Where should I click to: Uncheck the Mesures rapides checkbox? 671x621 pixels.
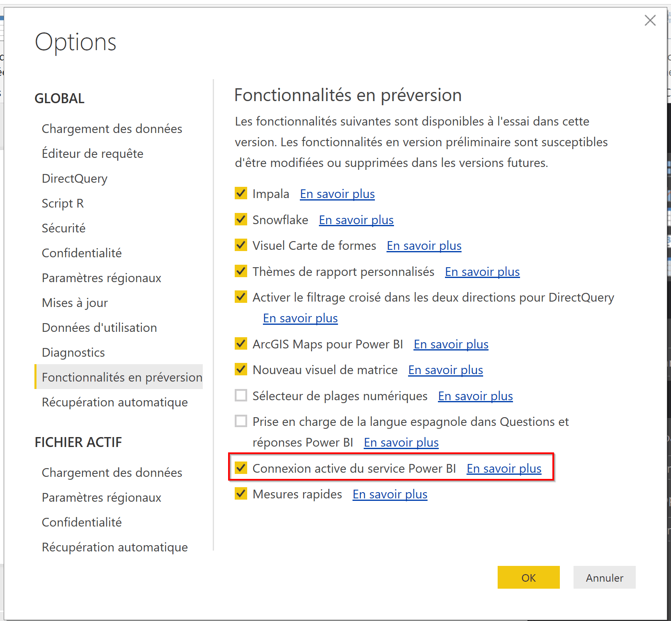coord(241,494)
